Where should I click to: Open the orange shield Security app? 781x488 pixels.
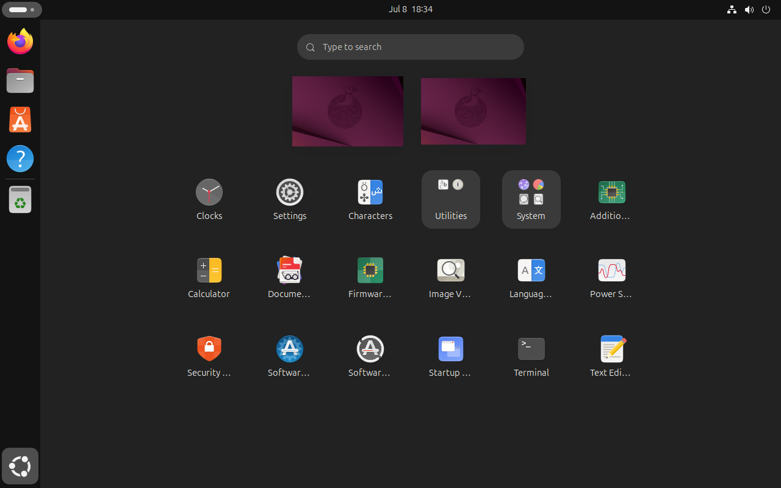tap(209, 356)
